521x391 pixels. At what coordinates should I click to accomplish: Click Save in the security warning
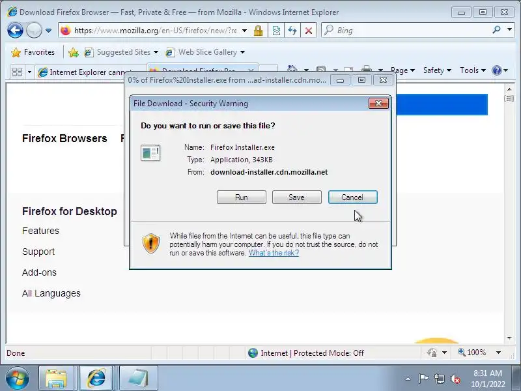pos(297,197)
